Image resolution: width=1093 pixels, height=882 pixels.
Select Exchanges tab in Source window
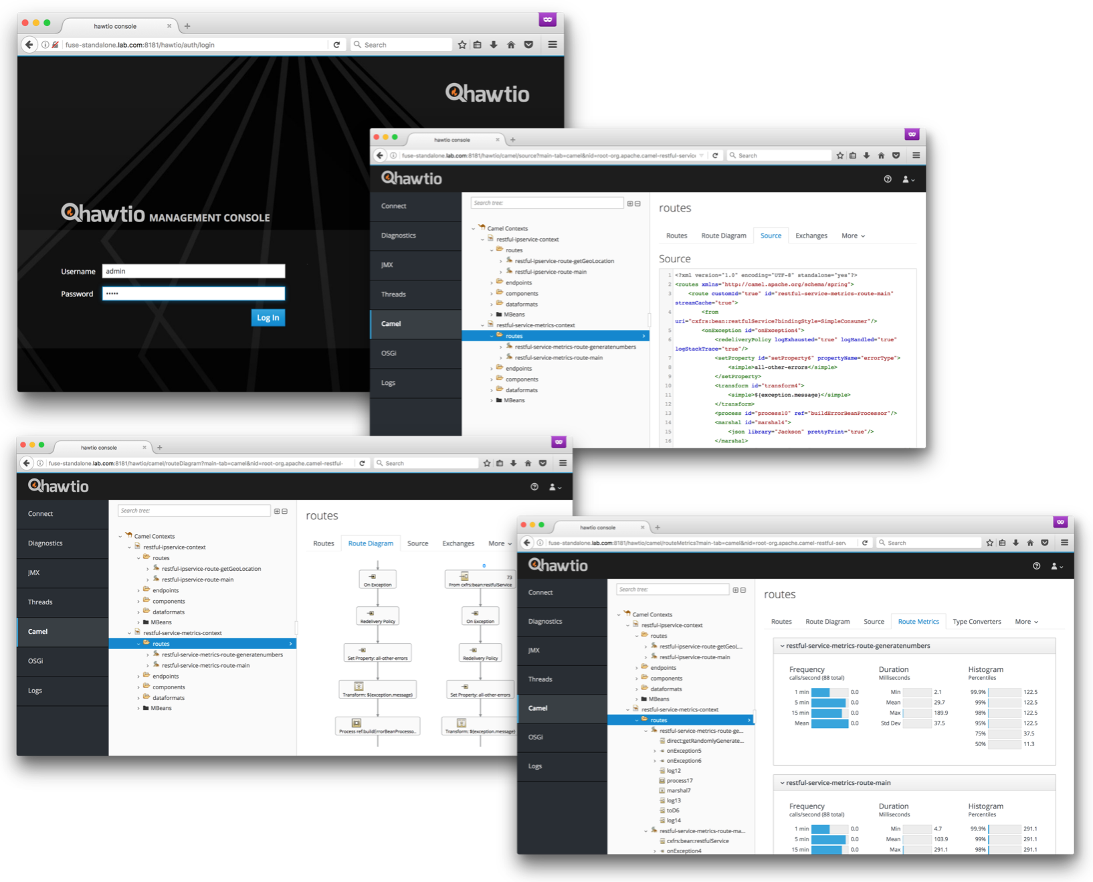(811, 236)
